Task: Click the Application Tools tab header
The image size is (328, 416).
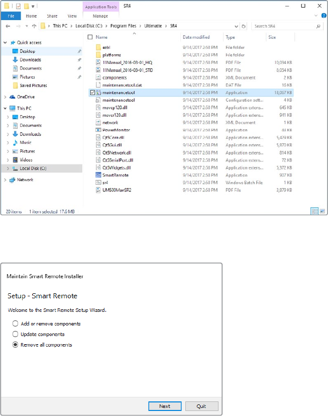Action: click(x=101, y=7)
